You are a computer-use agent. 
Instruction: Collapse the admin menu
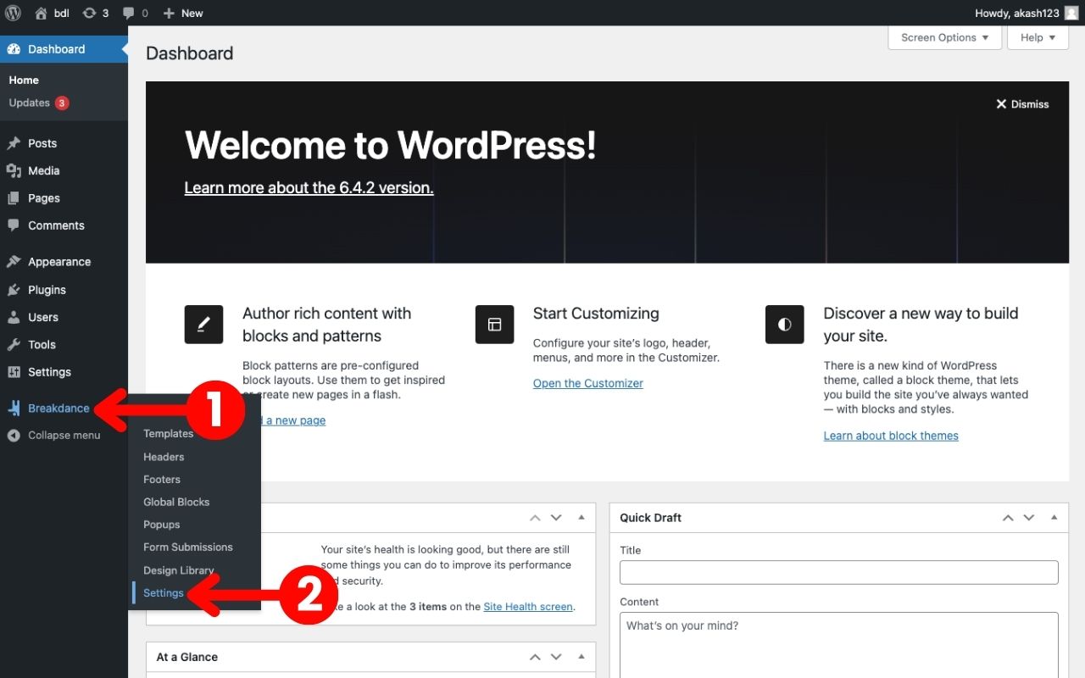(14, 435)
